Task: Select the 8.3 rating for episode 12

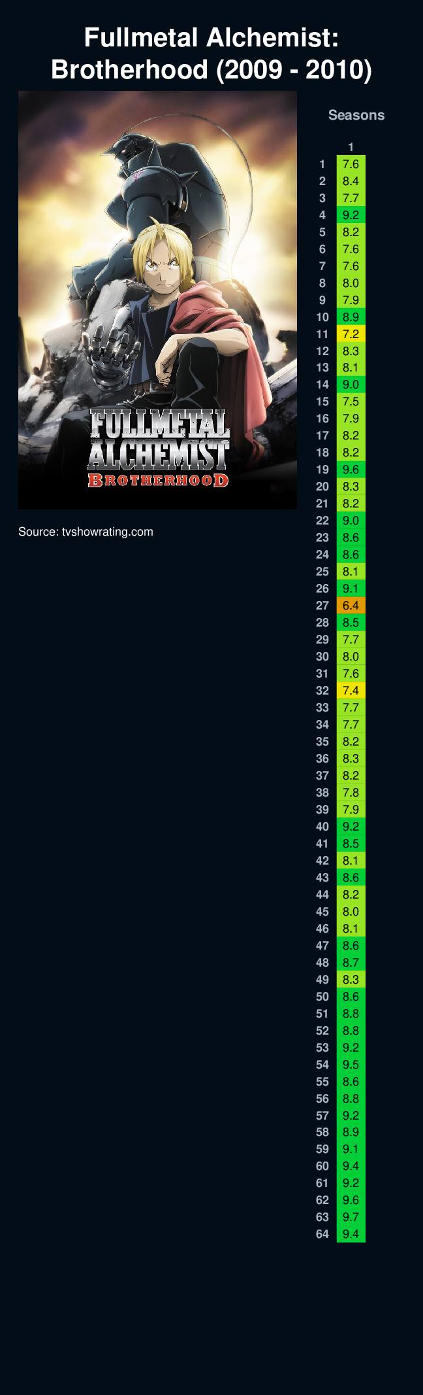Action: [x=351, y=351]
